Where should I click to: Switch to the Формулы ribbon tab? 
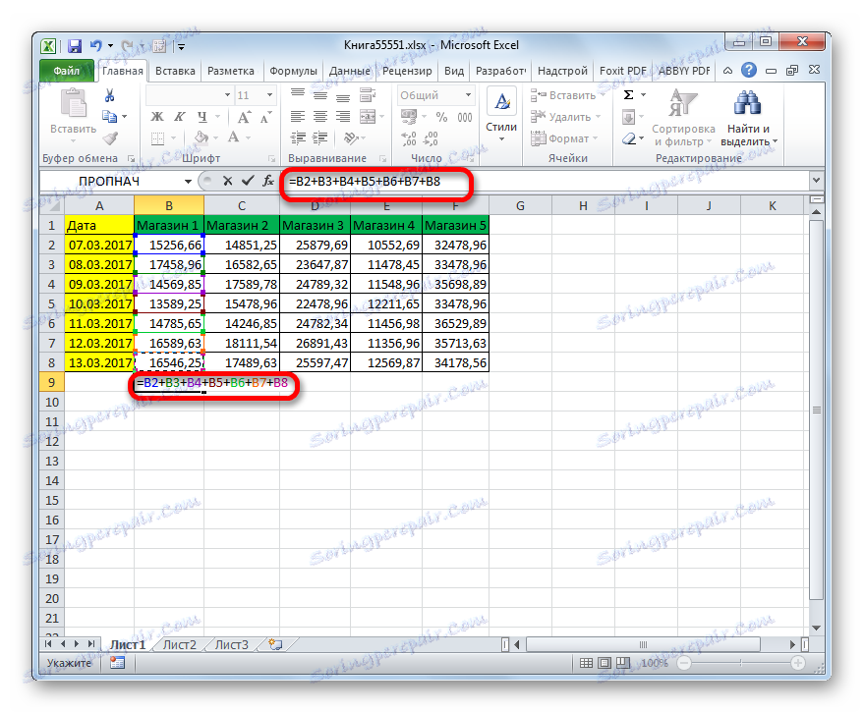(x=293, y=70)
